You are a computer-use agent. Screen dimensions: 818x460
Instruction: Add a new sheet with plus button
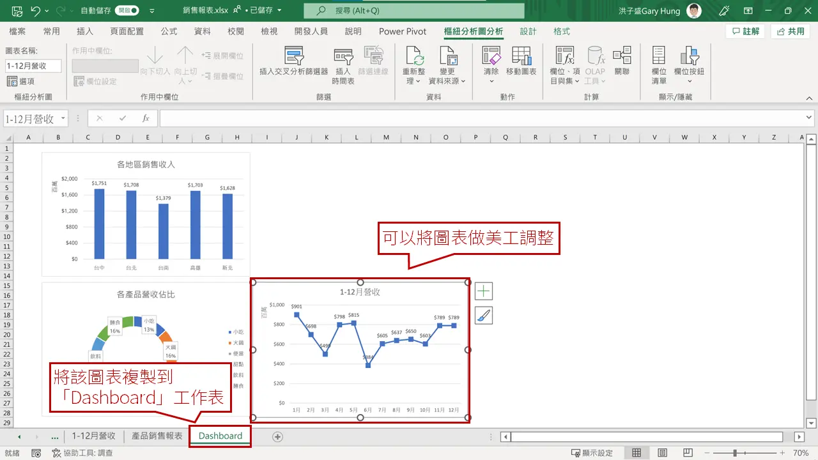pos(277,436)
